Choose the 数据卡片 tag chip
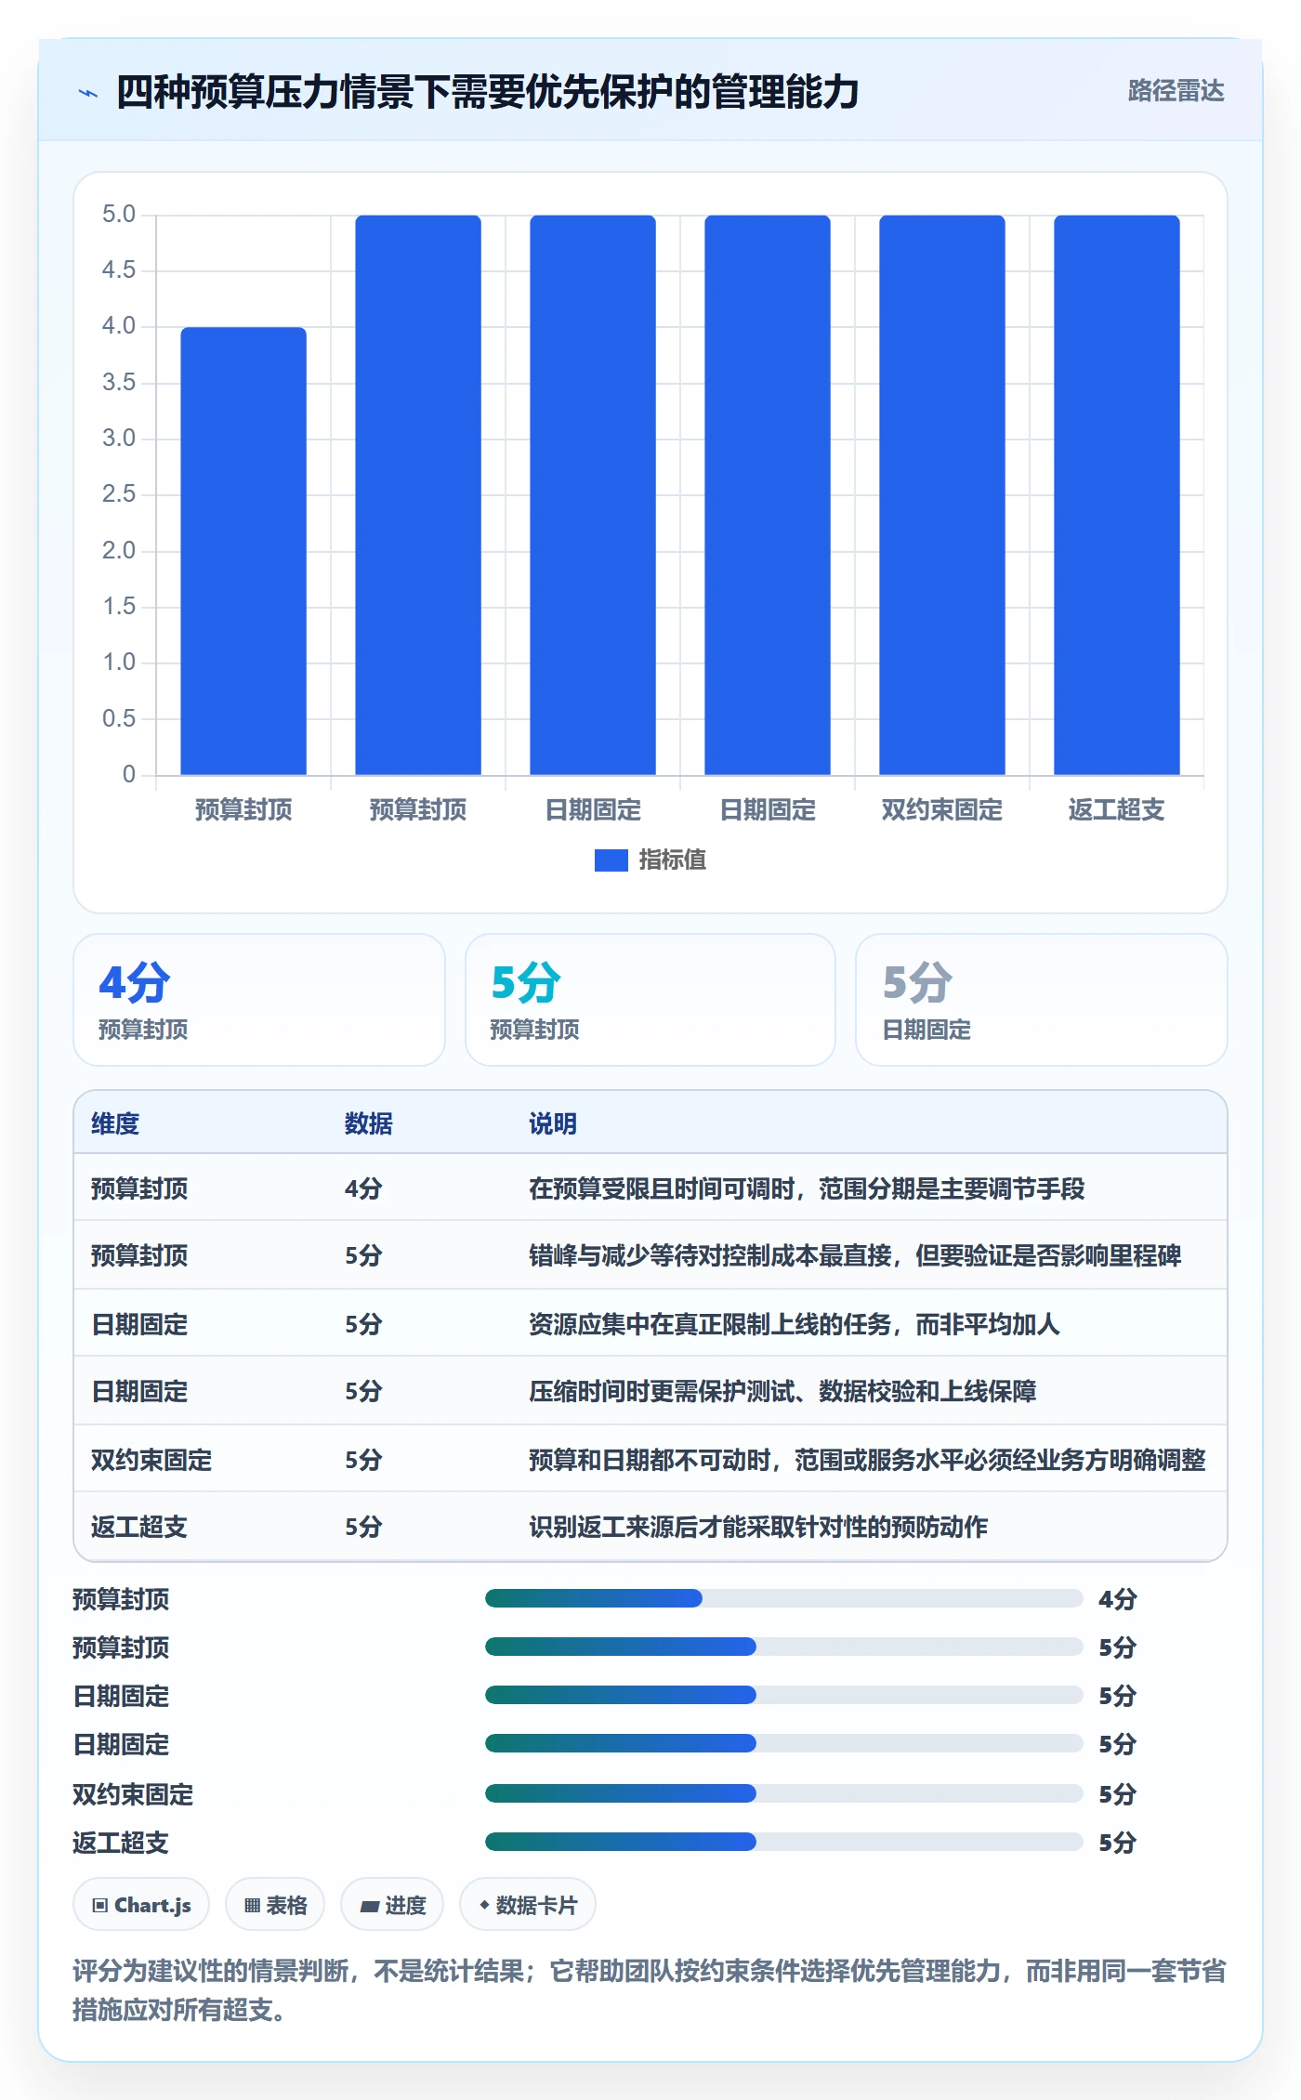Image resolution: width=1301 pixels, height=2100 pixels. pyautogui.click(x=528, y=1905)
